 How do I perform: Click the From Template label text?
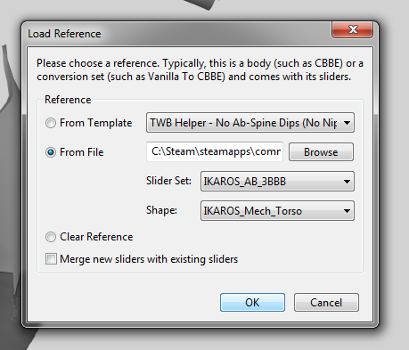96,123
